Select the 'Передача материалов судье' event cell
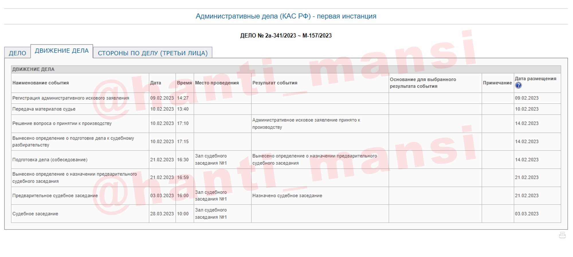Image resolution: width=573 pixels, height=257 pixels. click(x=44, y=109)
